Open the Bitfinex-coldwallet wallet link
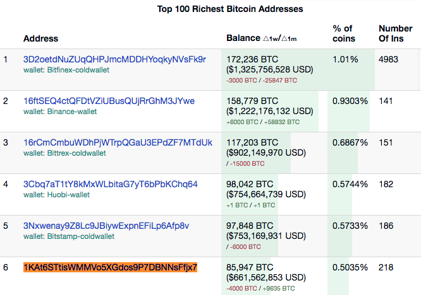 78,70
